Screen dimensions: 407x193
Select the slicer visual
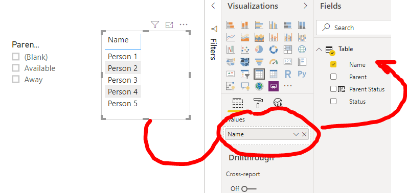coord(245,74)
